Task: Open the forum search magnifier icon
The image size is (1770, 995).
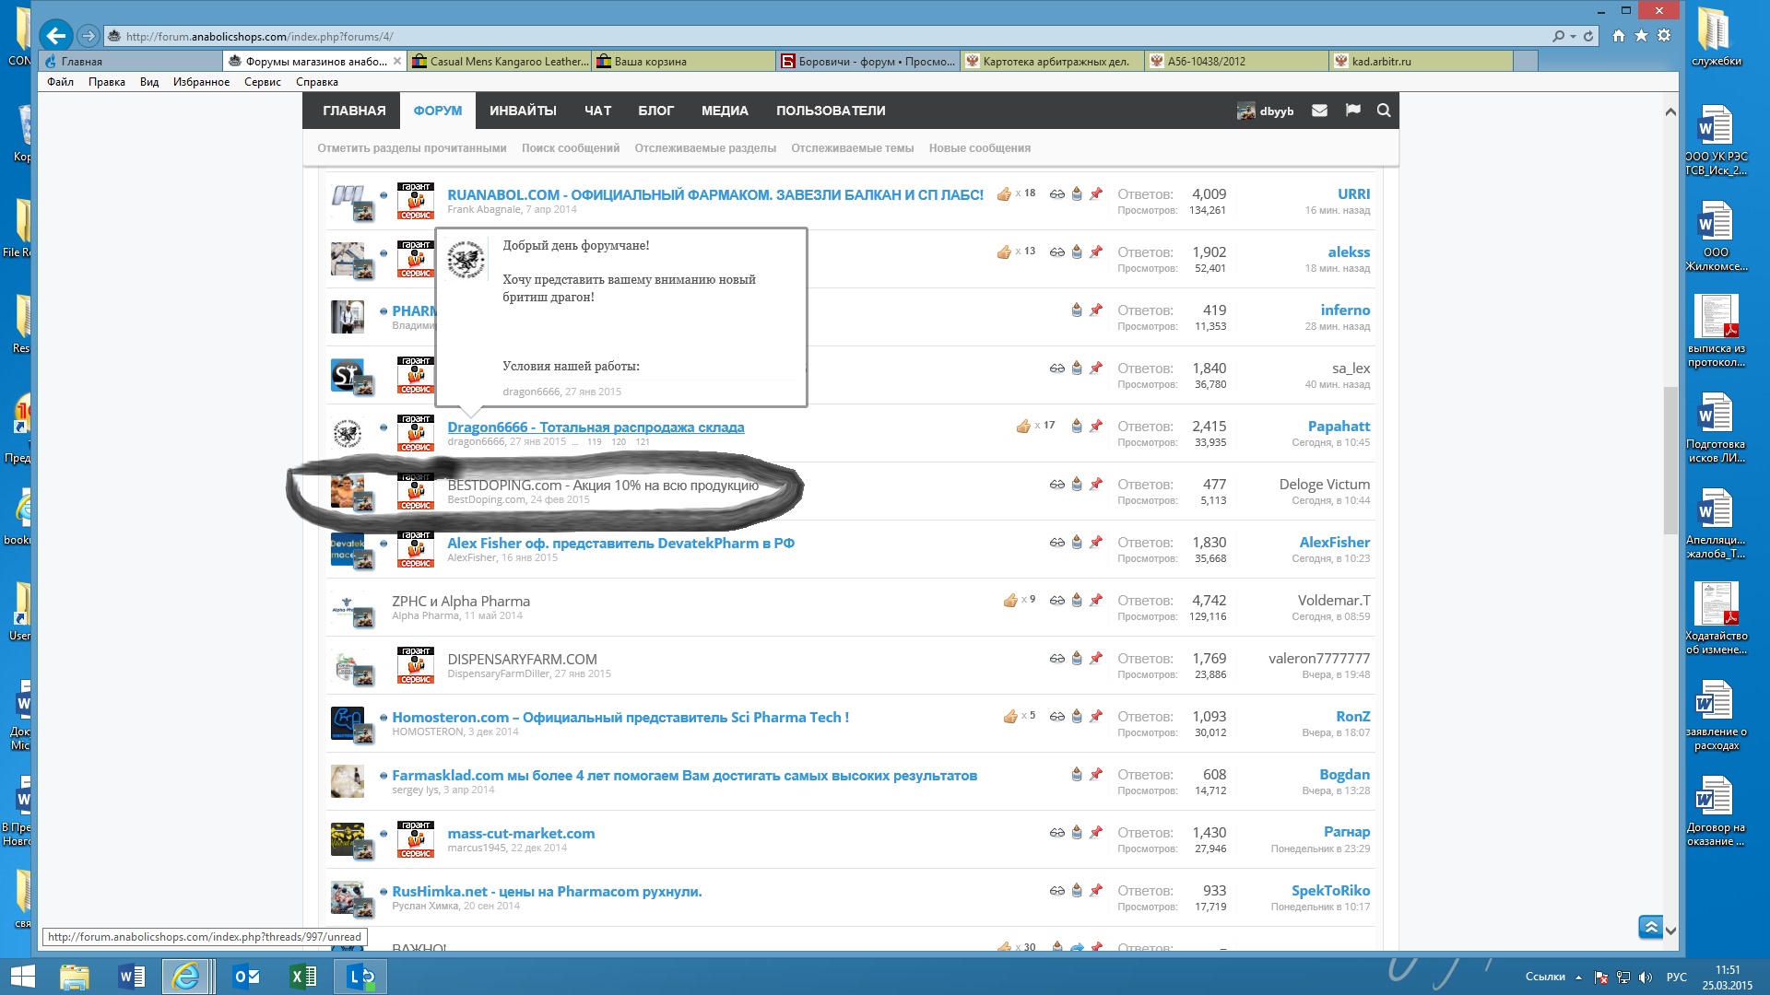Action: [x=1384, y=111]
